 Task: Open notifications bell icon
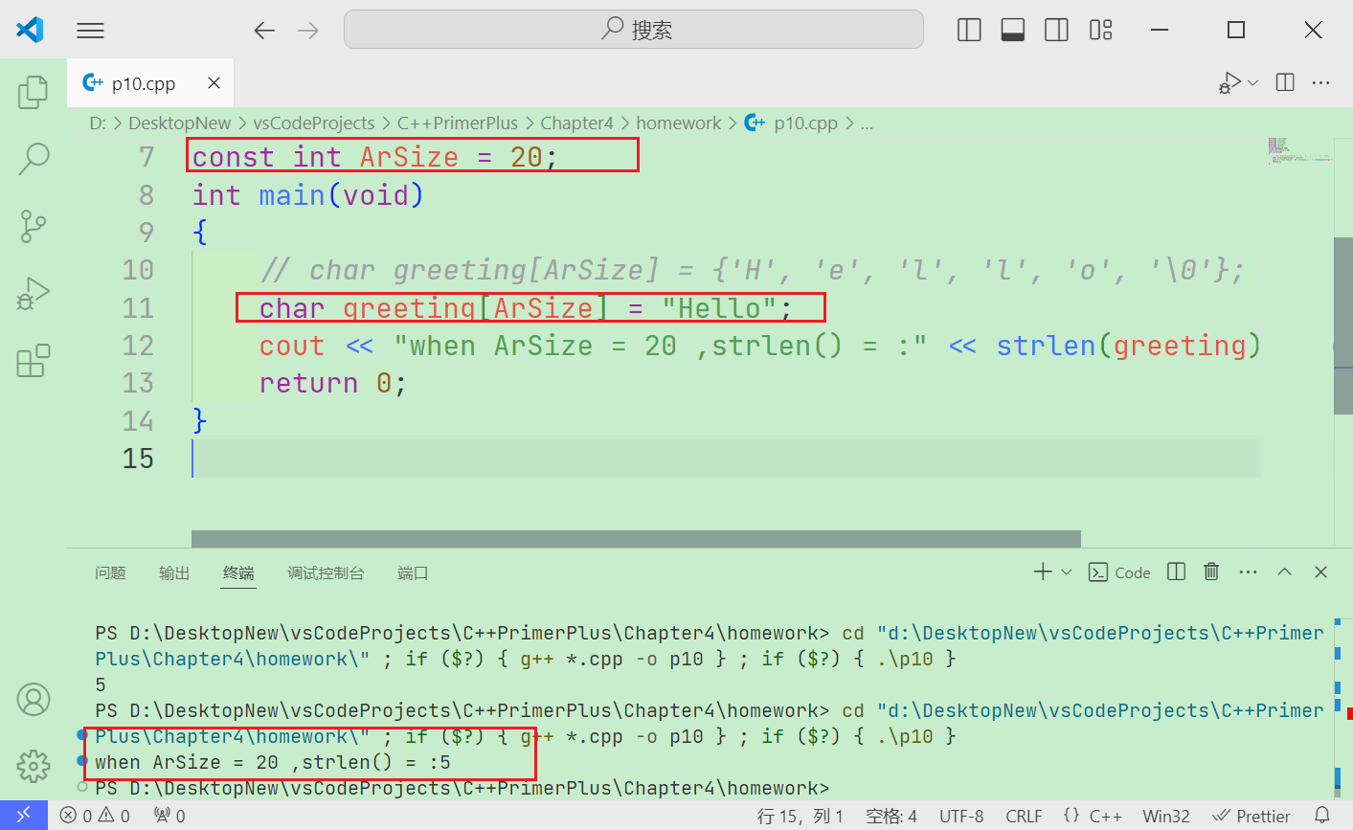pyautogui.click(x=1322, y=816)
